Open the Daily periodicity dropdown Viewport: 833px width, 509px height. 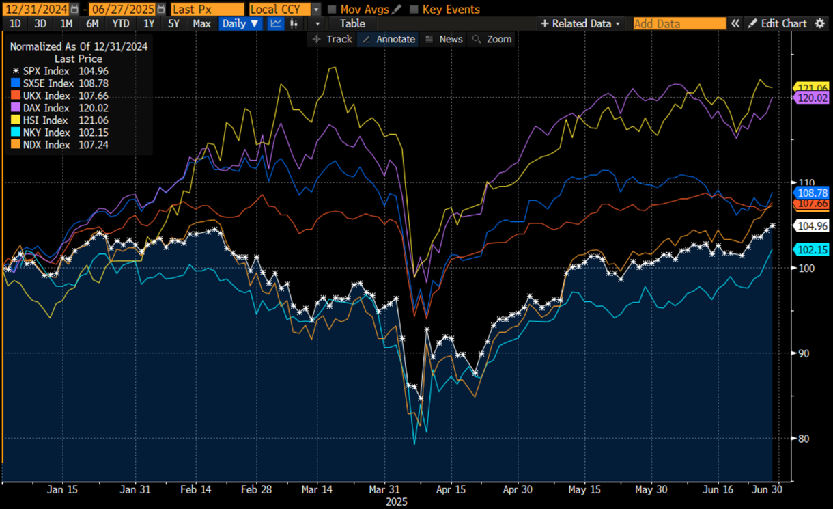tap(240, 23)
